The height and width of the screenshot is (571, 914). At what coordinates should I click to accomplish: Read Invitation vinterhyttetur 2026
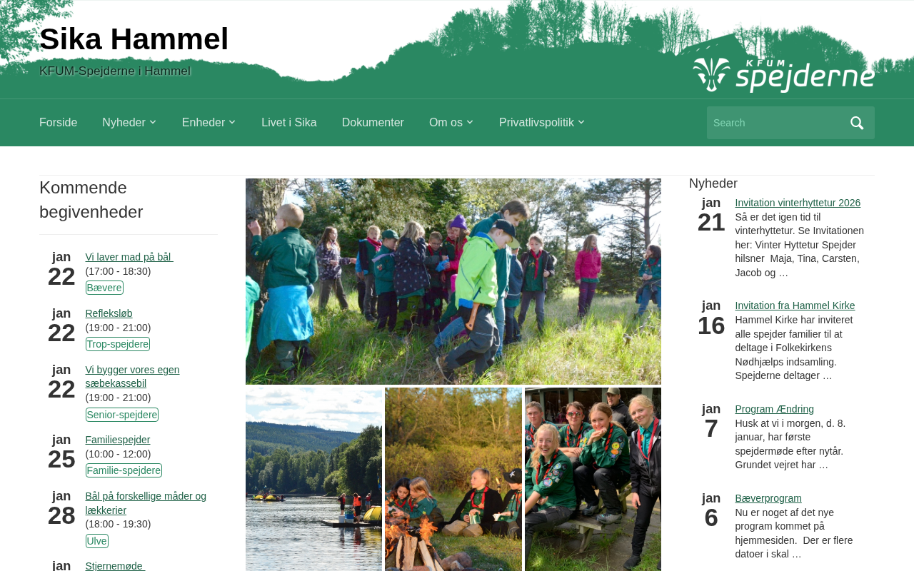point(798,203)
